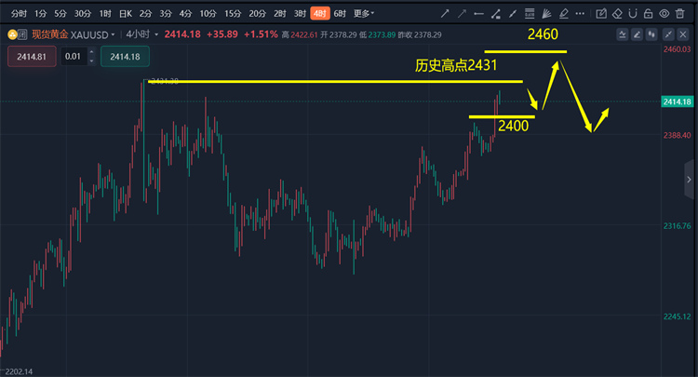Image resolution: width=698 pixels, height=377 pixels.
Task: Decrease lot size with down stepper
Action: pyautogui.click(x=92, y=61)
